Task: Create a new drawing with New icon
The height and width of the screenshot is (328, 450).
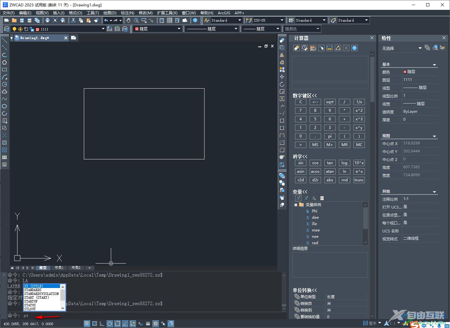Action: [6, 20]
